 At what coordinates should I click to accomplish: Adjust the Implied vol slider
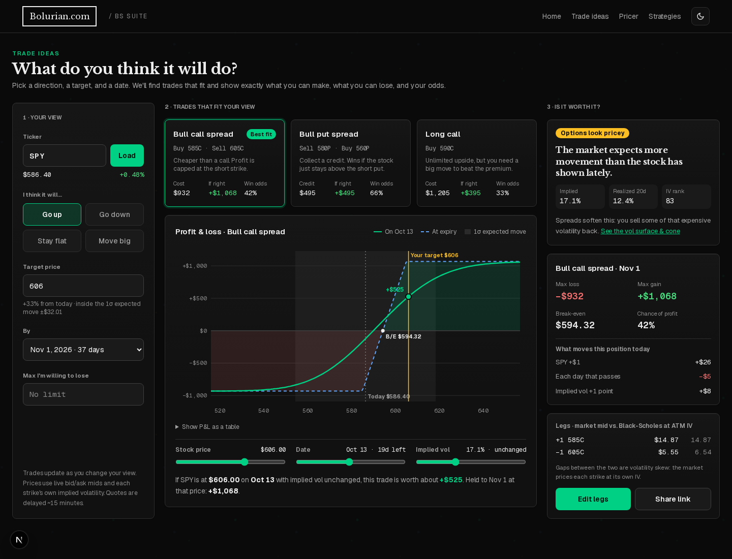(x=471, y=462)
